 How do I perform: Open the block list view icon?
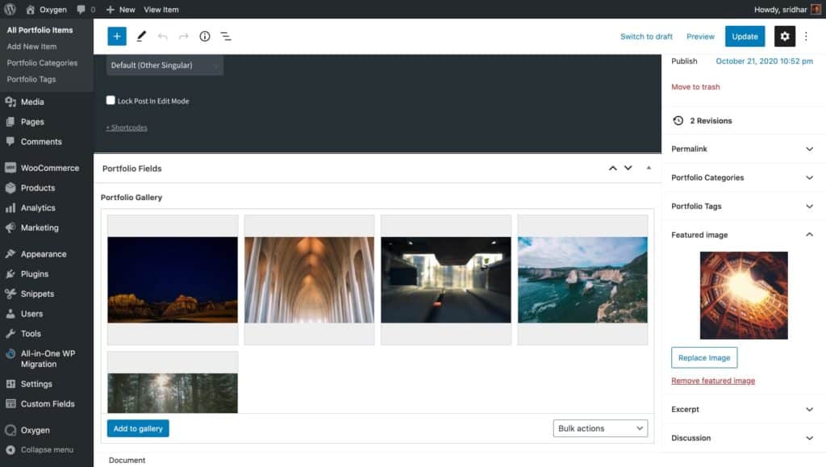click(x=226, y=36)
